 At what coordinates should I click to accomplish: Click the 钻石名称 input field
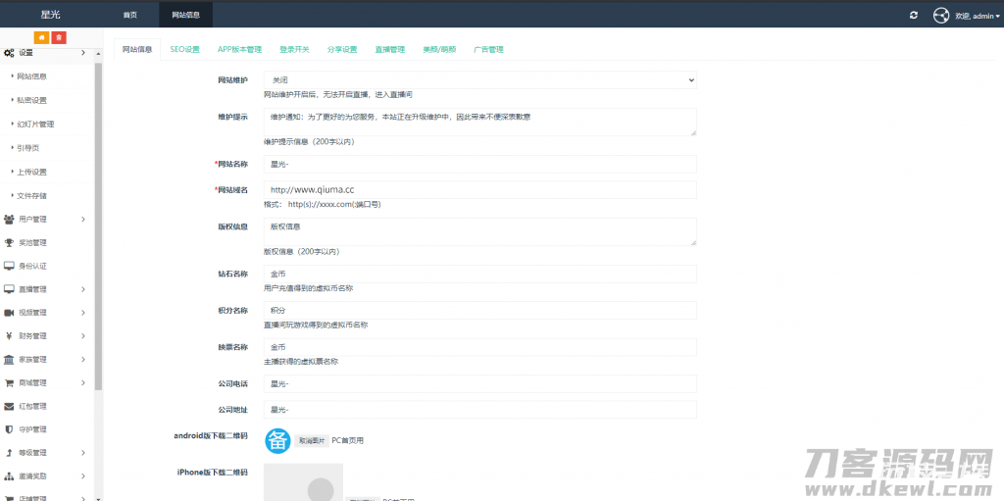[x=480, y=275]
